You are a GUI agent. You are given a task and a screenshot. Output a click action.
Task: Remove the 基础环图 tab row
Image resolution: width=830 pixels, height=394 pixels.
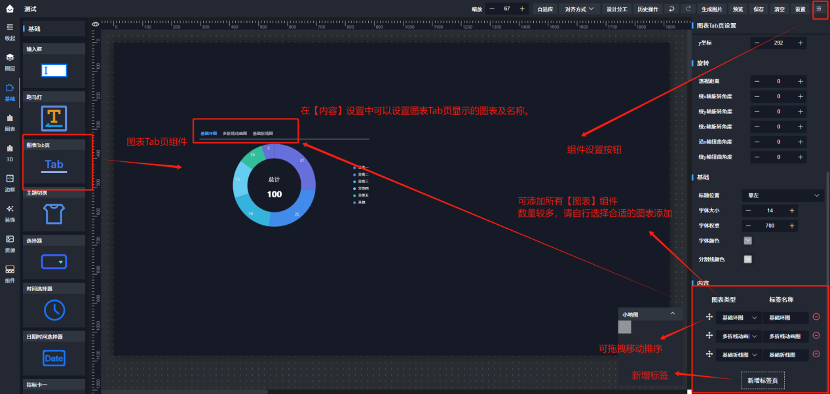tap(816, 317)
